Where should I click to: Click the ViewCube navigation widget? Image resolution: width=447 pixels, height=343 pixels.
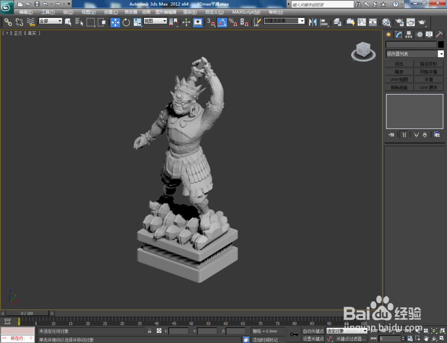pos(363,51)
